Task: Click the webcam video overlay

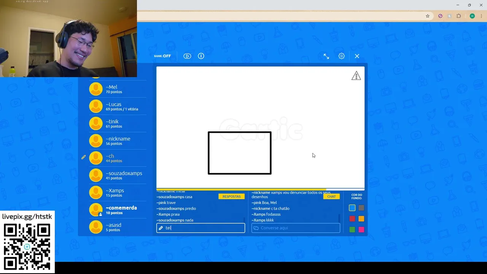Action: click(x=68, y=38)
